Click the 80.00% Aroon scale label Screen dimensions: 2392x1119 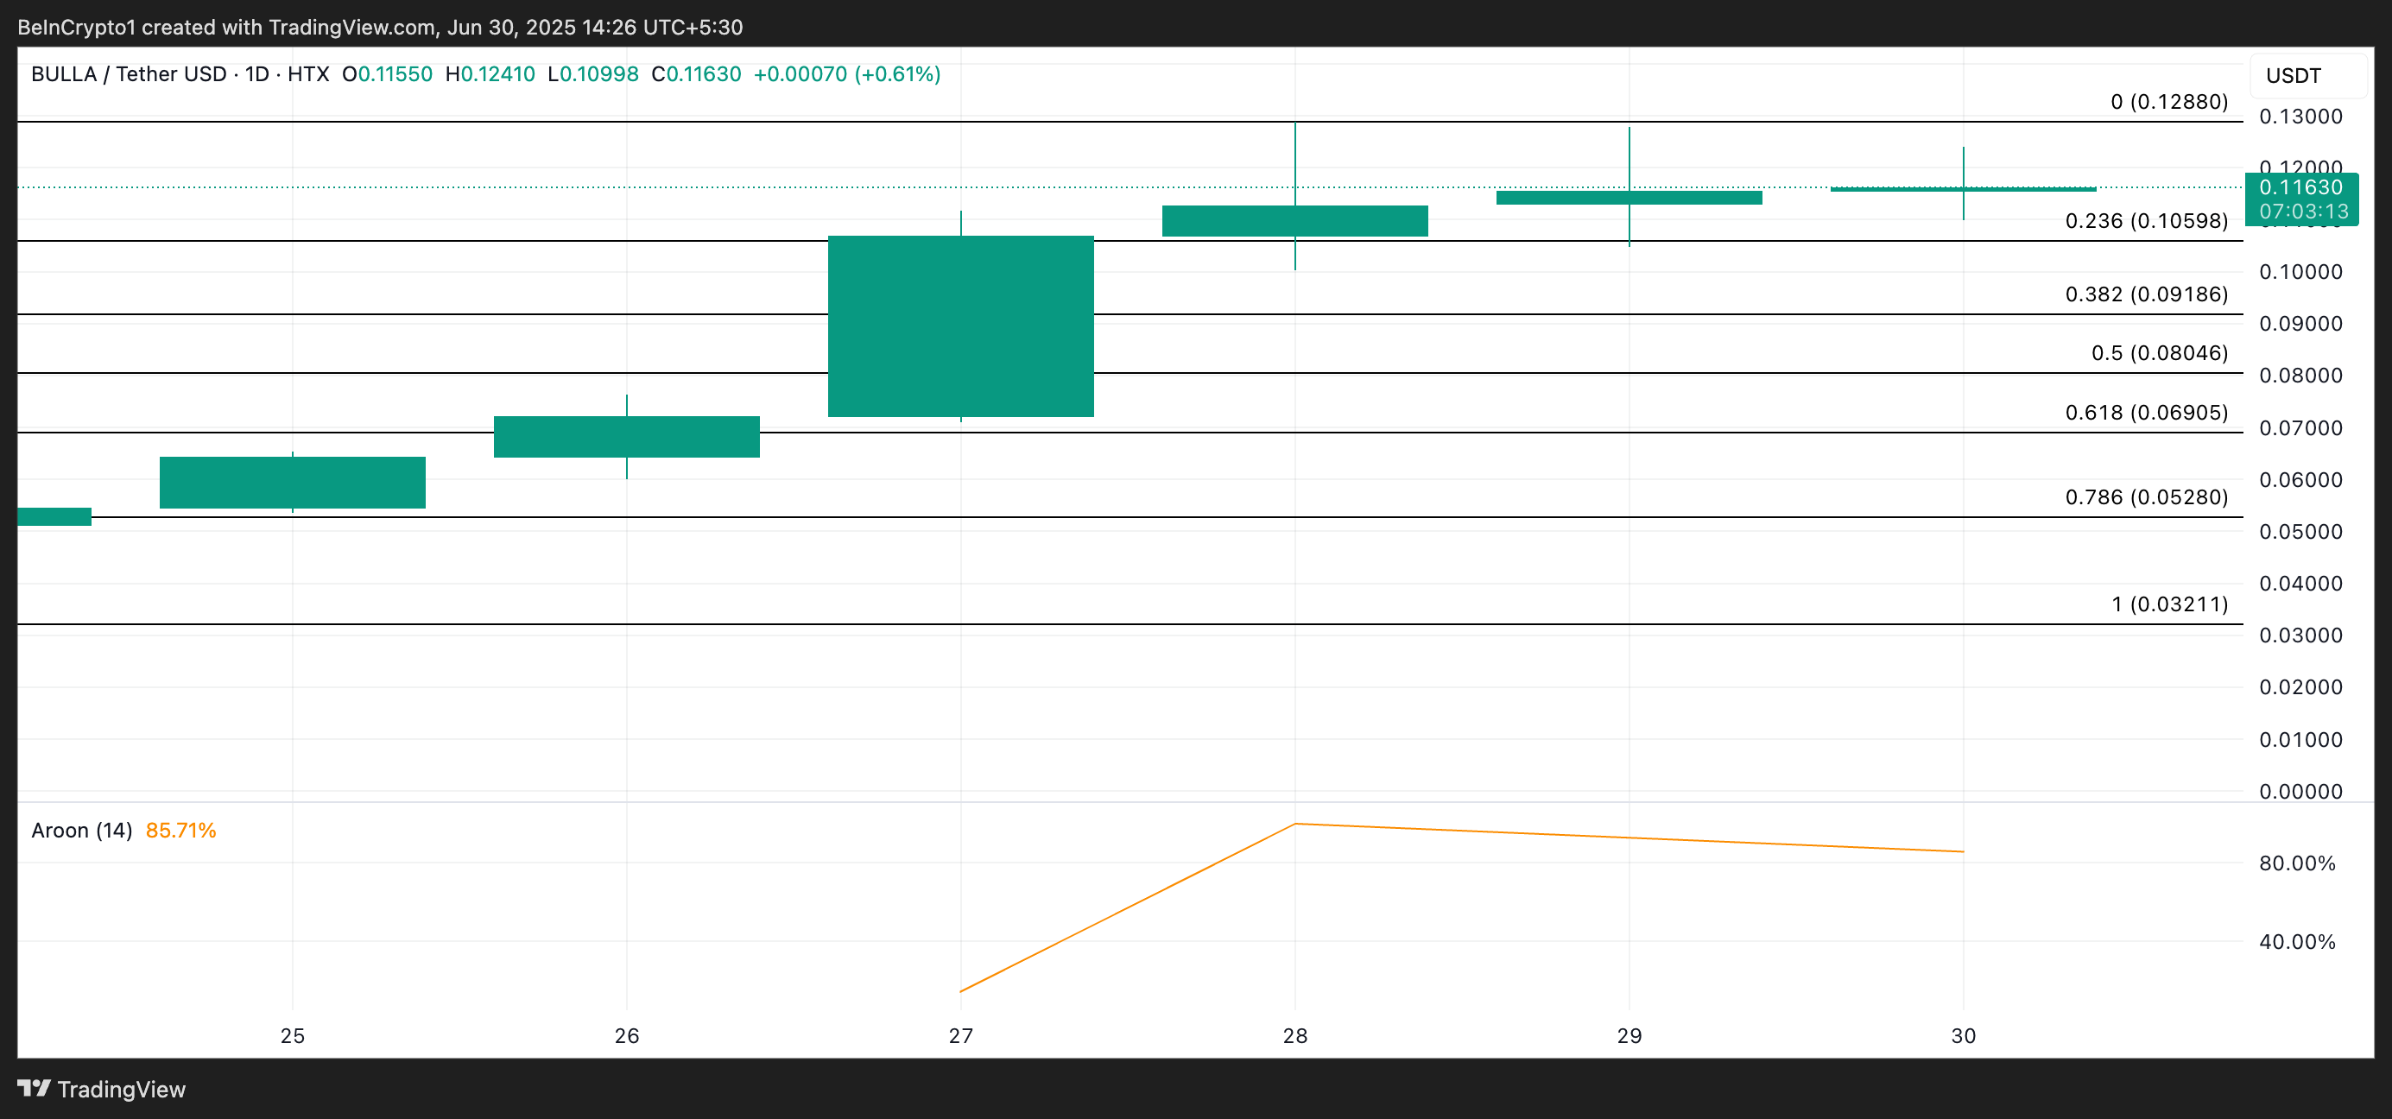[x=2296, y=863]
